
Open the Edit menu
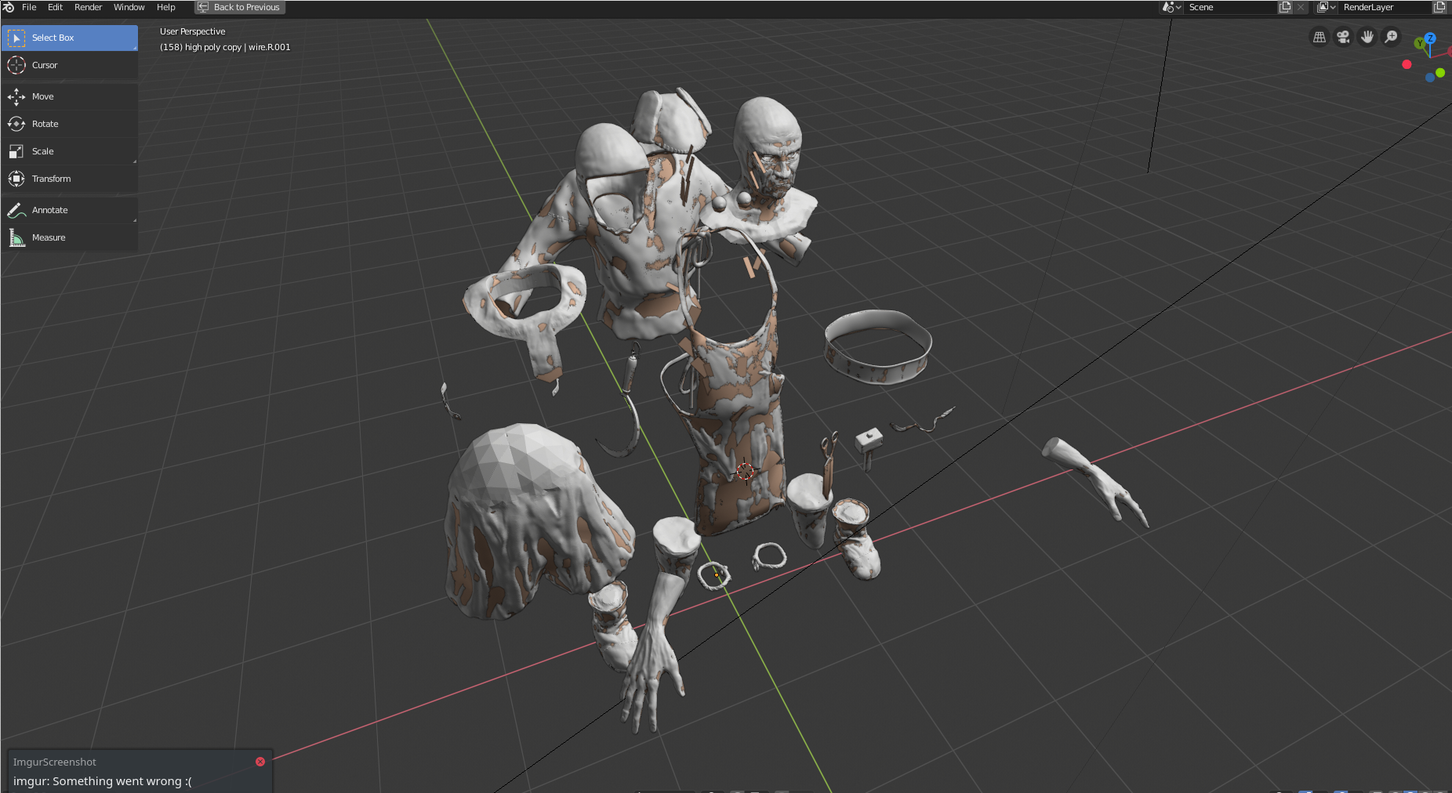[55, 7]
